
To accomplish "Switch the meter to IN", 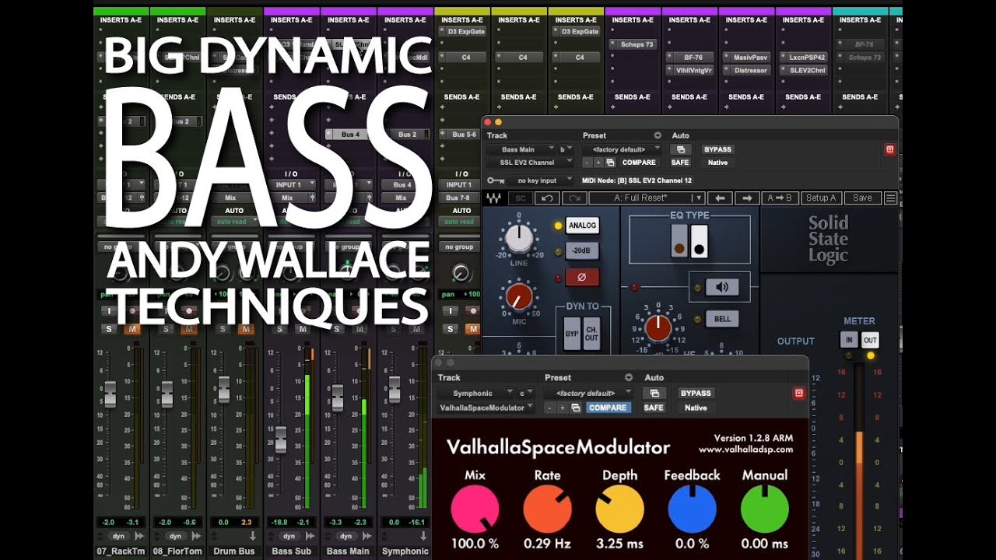I will click(x=848, y=340).
